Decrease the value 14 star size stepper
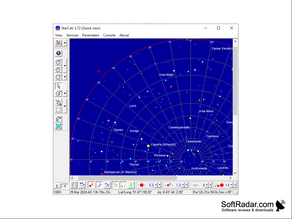The width and height of the screenshot is (292, 219). pos(232,185)
